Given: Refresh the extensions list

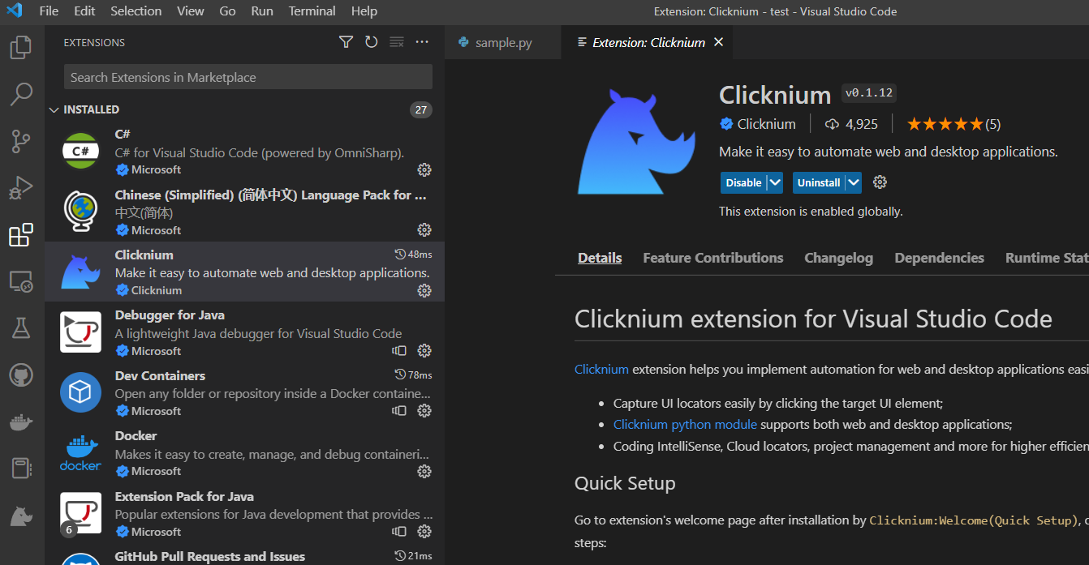Looking at the screenshot, I should [371, 42].
